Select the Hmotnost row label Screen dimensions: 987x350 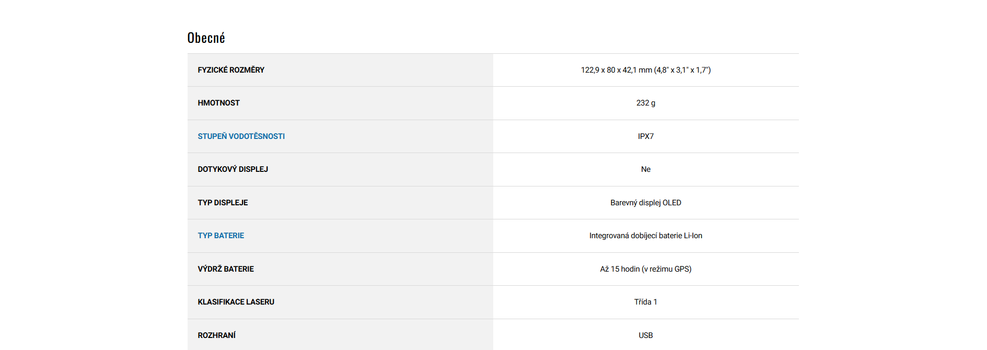coord(218,103)
